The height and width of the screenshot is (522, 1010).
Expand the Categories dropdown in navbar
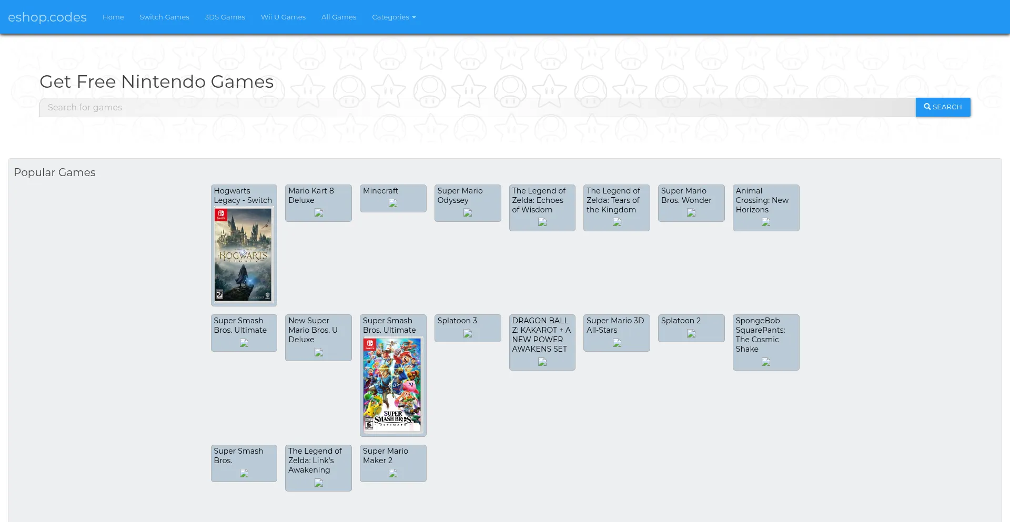[393, 17]
